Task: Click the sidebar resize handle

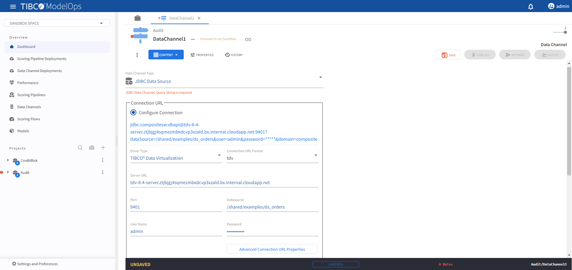Action: (x=116, y=141)
